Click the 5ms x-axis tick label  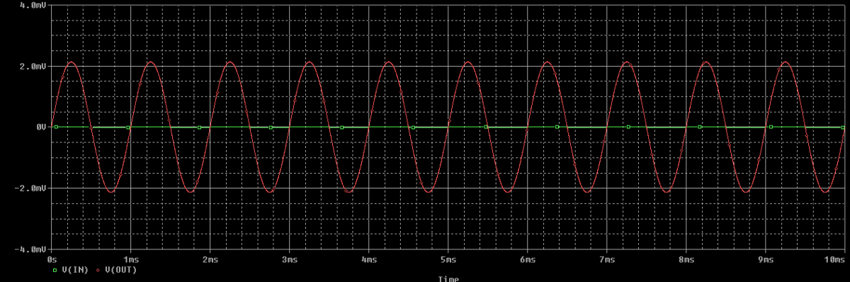click(448, 261)
